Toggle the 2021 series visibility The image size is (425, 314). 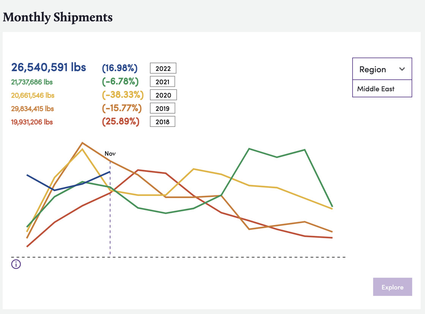[x=162, y=81]
